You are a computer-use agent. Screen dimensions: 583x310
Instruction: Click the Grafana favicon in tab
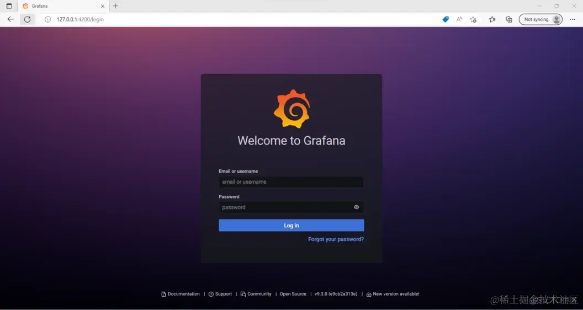click(25, 6)
